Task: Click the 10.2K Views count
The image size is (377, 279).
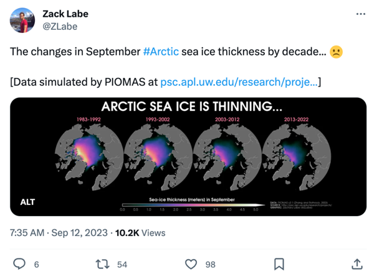Action: [140, 233]
